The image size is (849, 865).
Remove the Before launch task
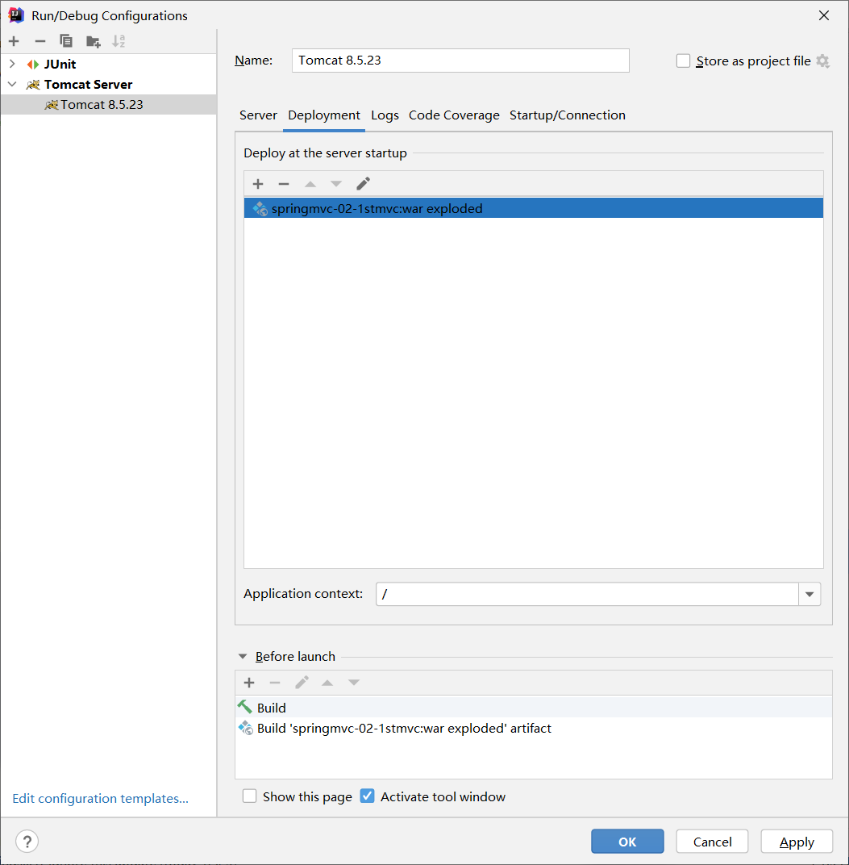(275, 683)
